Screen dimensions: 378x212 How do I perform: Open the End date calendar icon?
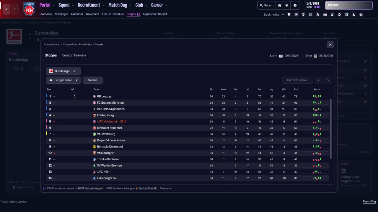click(316, 56)
